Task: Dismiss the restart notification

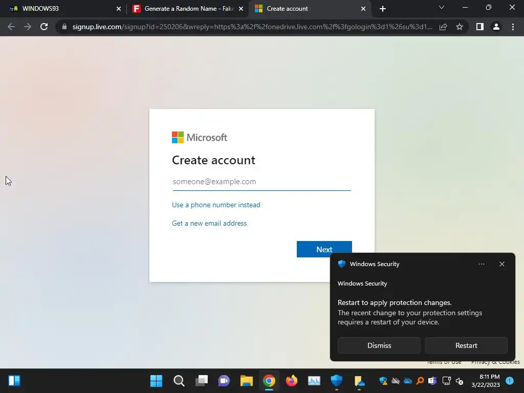Action: click(x=379, y=345)
